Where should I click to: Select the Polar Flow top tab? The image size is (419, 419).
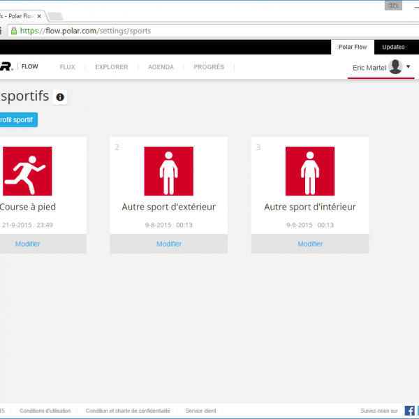tap(353, 47)
